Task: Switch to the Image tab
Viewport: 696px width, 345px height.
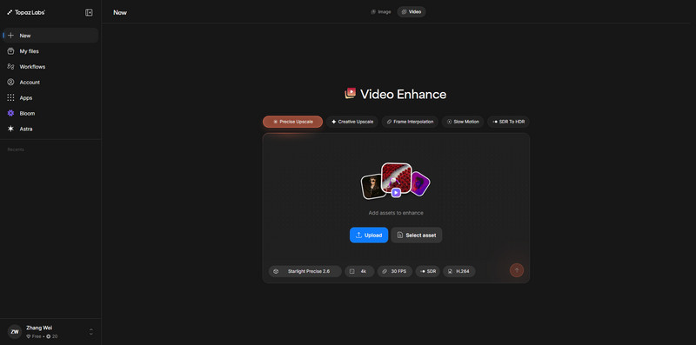Action: [x=381, y=12]
